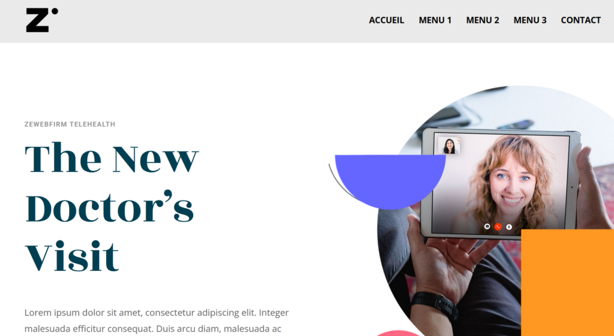Go to MENU 3 in the header
This screenshot has height=336, width=614.
coord(530,20)
